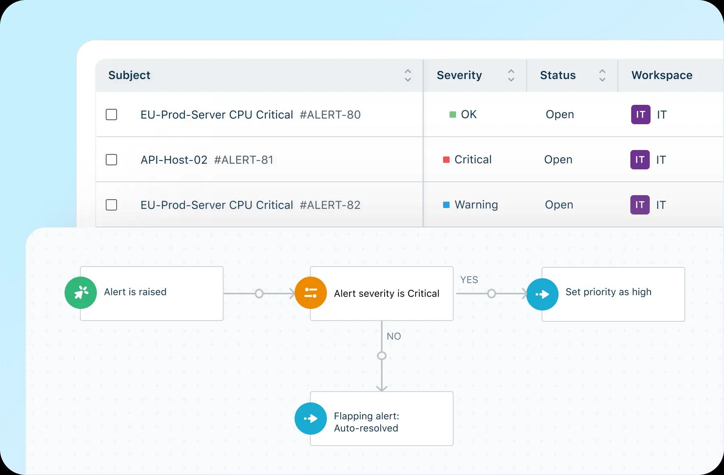Click the YES branch label
The image size is (724, 475).
coord(469,280)
